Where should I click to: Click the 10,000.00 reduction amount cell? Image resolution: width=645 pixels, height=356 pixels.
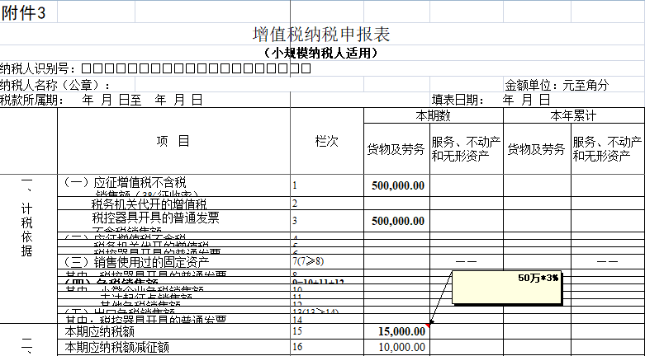tap(396, 348)
